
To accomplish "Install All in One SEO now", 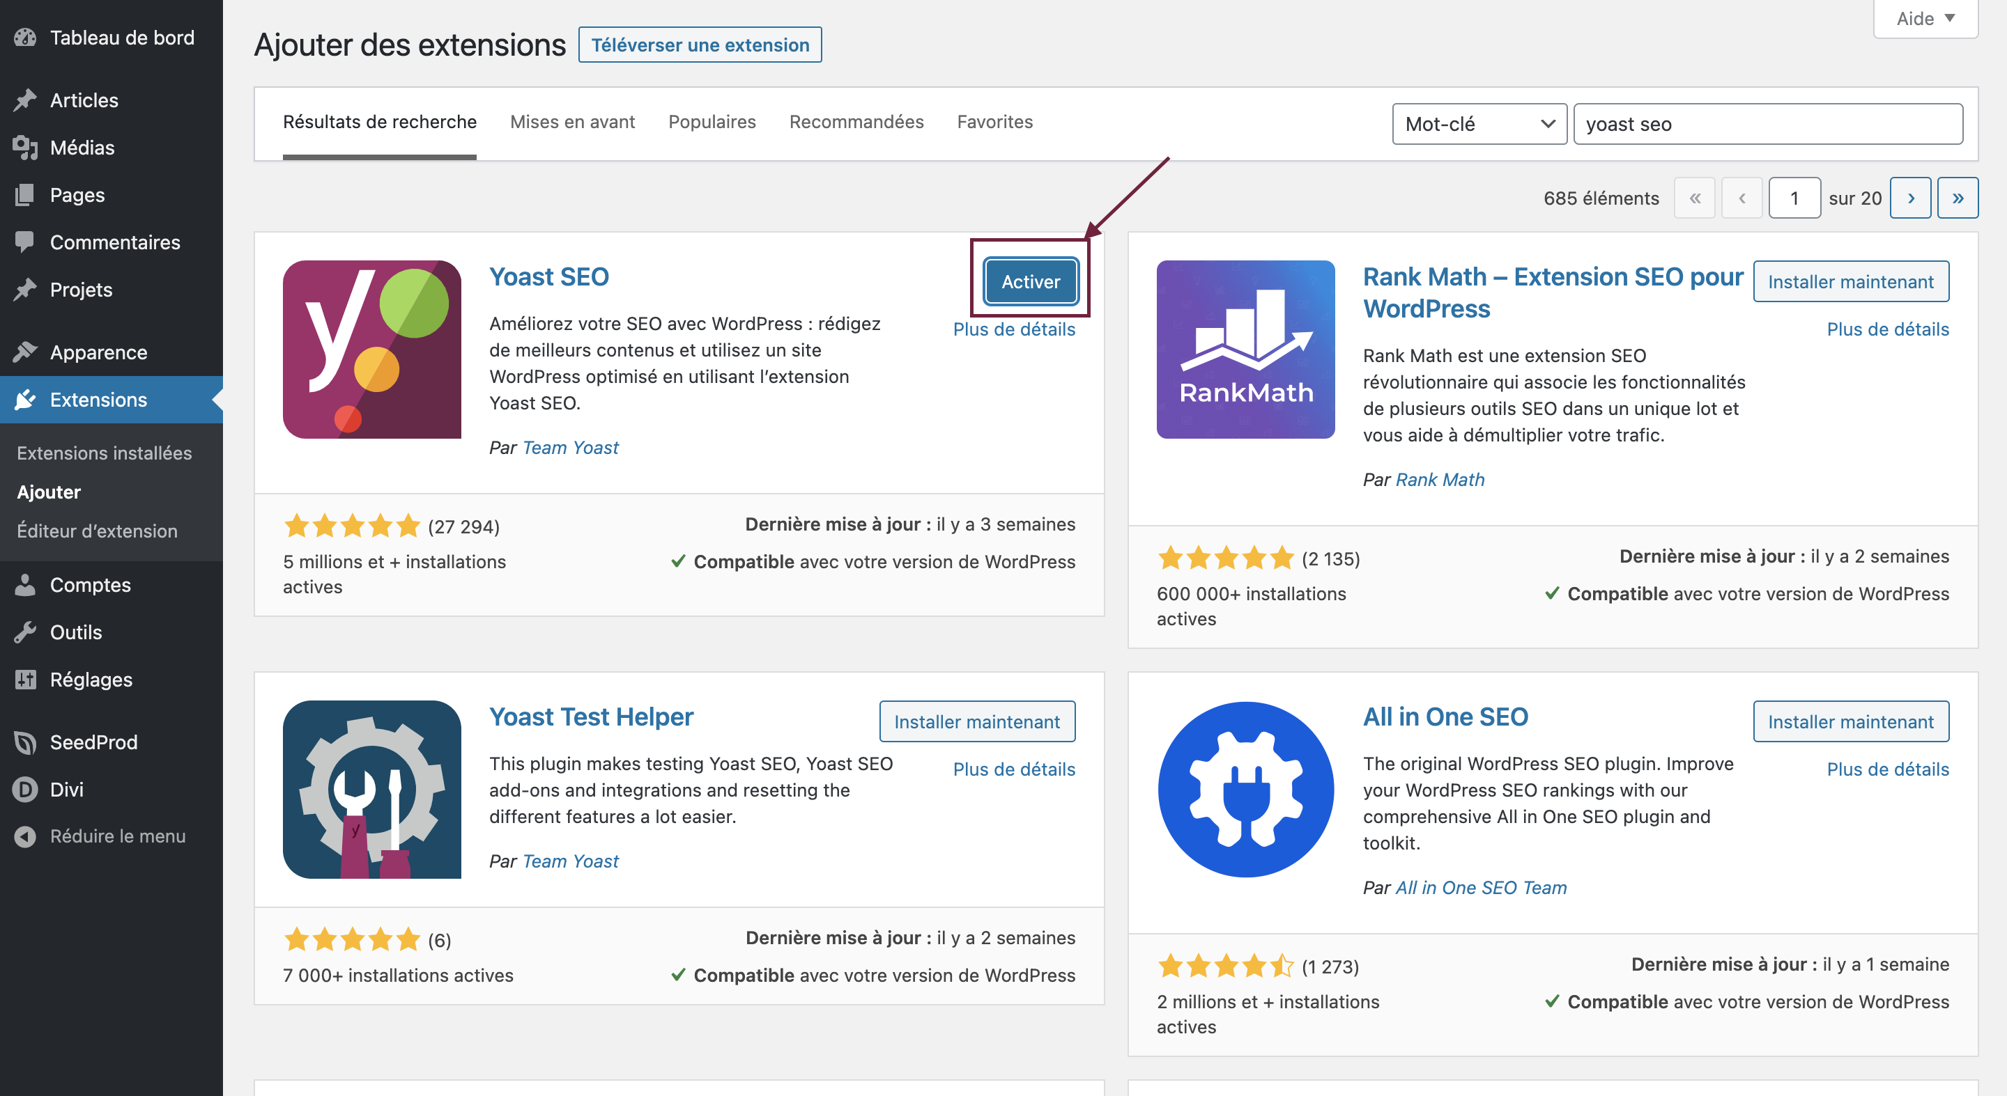I will pos(1850,721).
